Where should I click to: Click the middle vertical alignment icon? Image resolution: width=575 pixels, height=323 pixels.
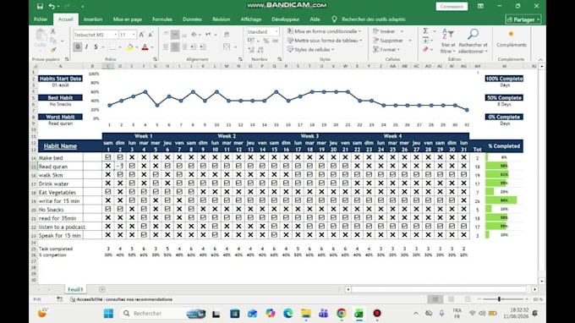[x=175, y=35]
